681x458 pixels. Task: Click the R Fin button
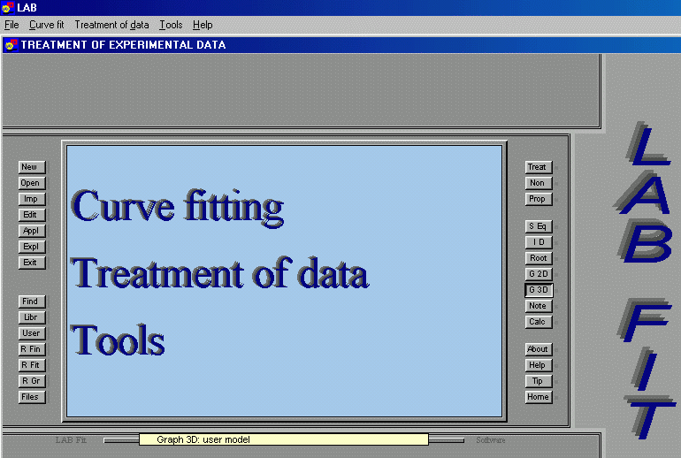(x=32, y=349)
